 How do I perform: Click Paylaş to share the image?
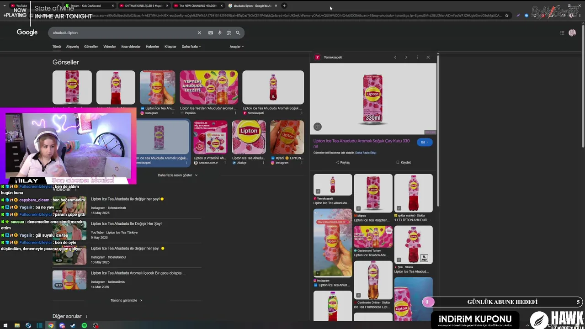coord(342,162)
